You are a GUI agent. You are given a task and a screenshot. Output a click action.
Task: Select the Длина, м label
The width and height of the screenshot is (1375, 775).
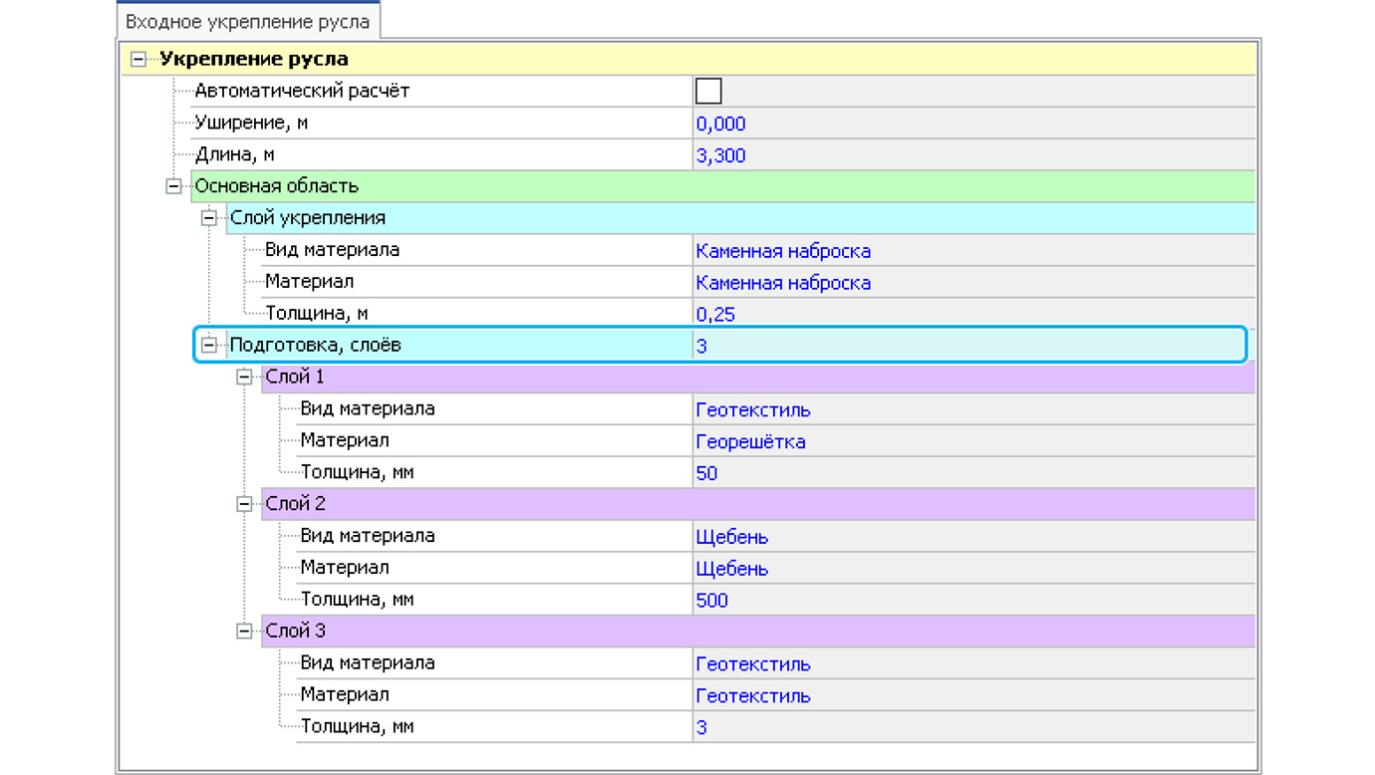(x=234, y=155)
